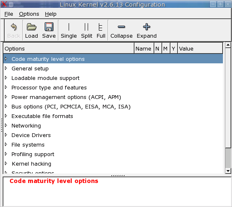Click the small window menu square button

pyautogui.click(x=11, y=5)
